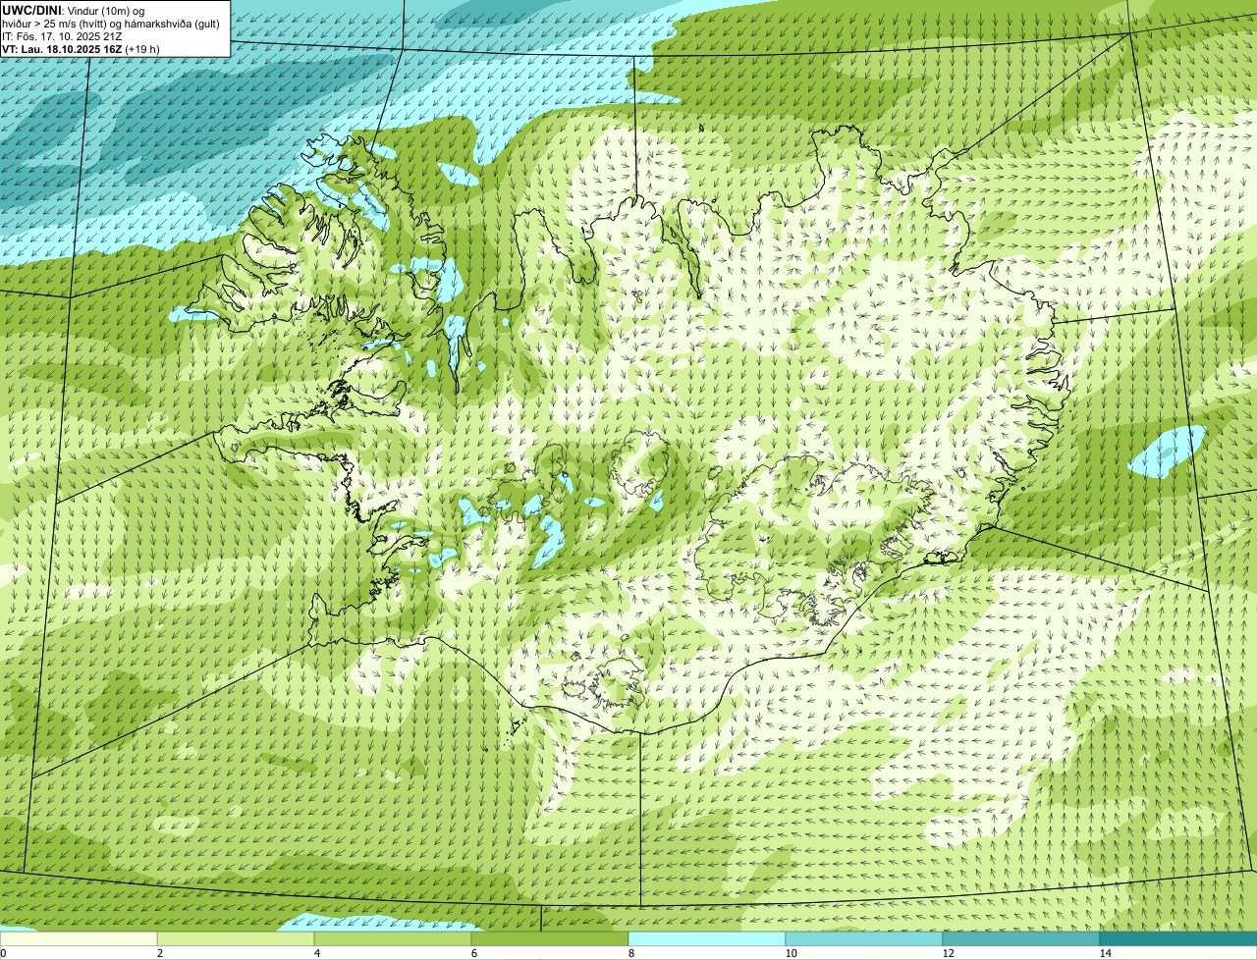The height and width of the screenshot is (960, 1257).
Task: Click the colorbar label '14'
Action: coord(1104,953)
